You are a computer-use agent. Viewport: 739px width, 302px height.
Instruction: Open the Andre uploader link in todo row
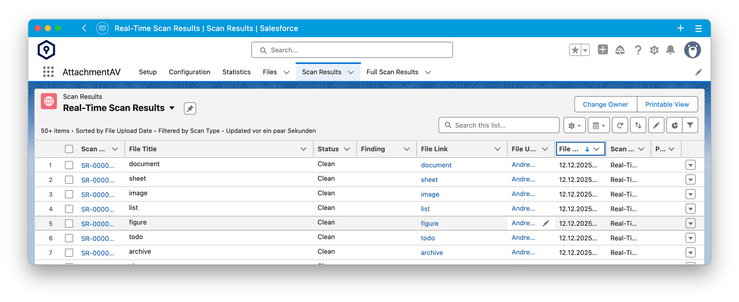click(x=523, y=238)
